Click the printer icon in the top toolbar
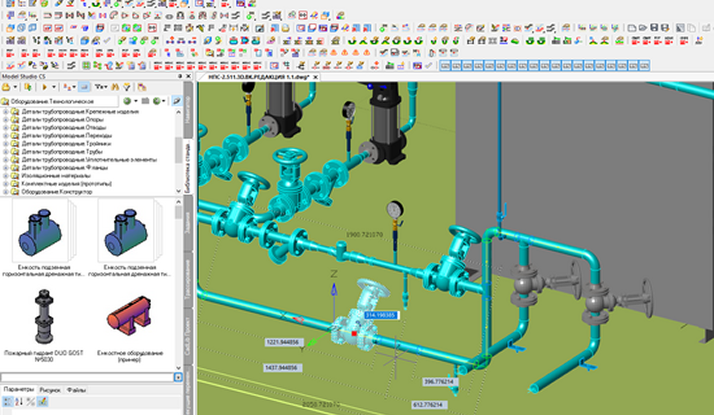 (285, 28)
